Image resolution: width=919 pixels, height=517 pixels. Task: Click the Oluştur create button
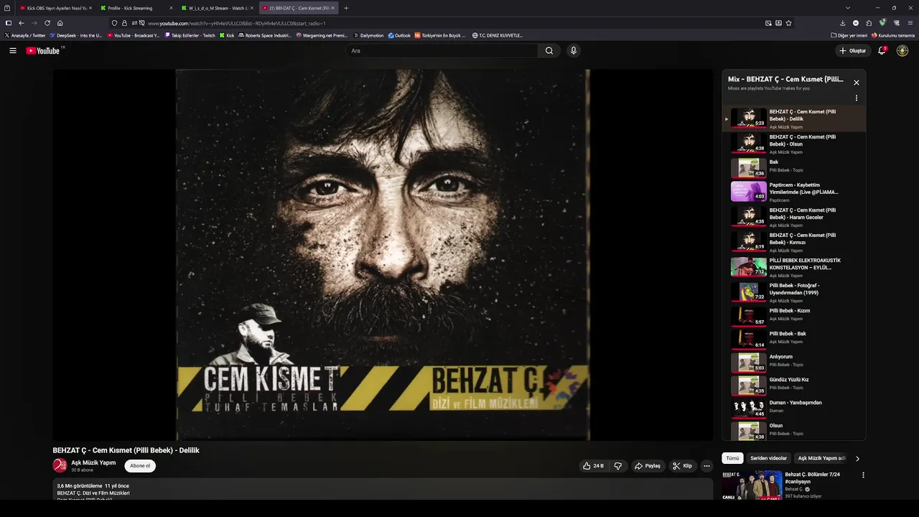point(852,51)
